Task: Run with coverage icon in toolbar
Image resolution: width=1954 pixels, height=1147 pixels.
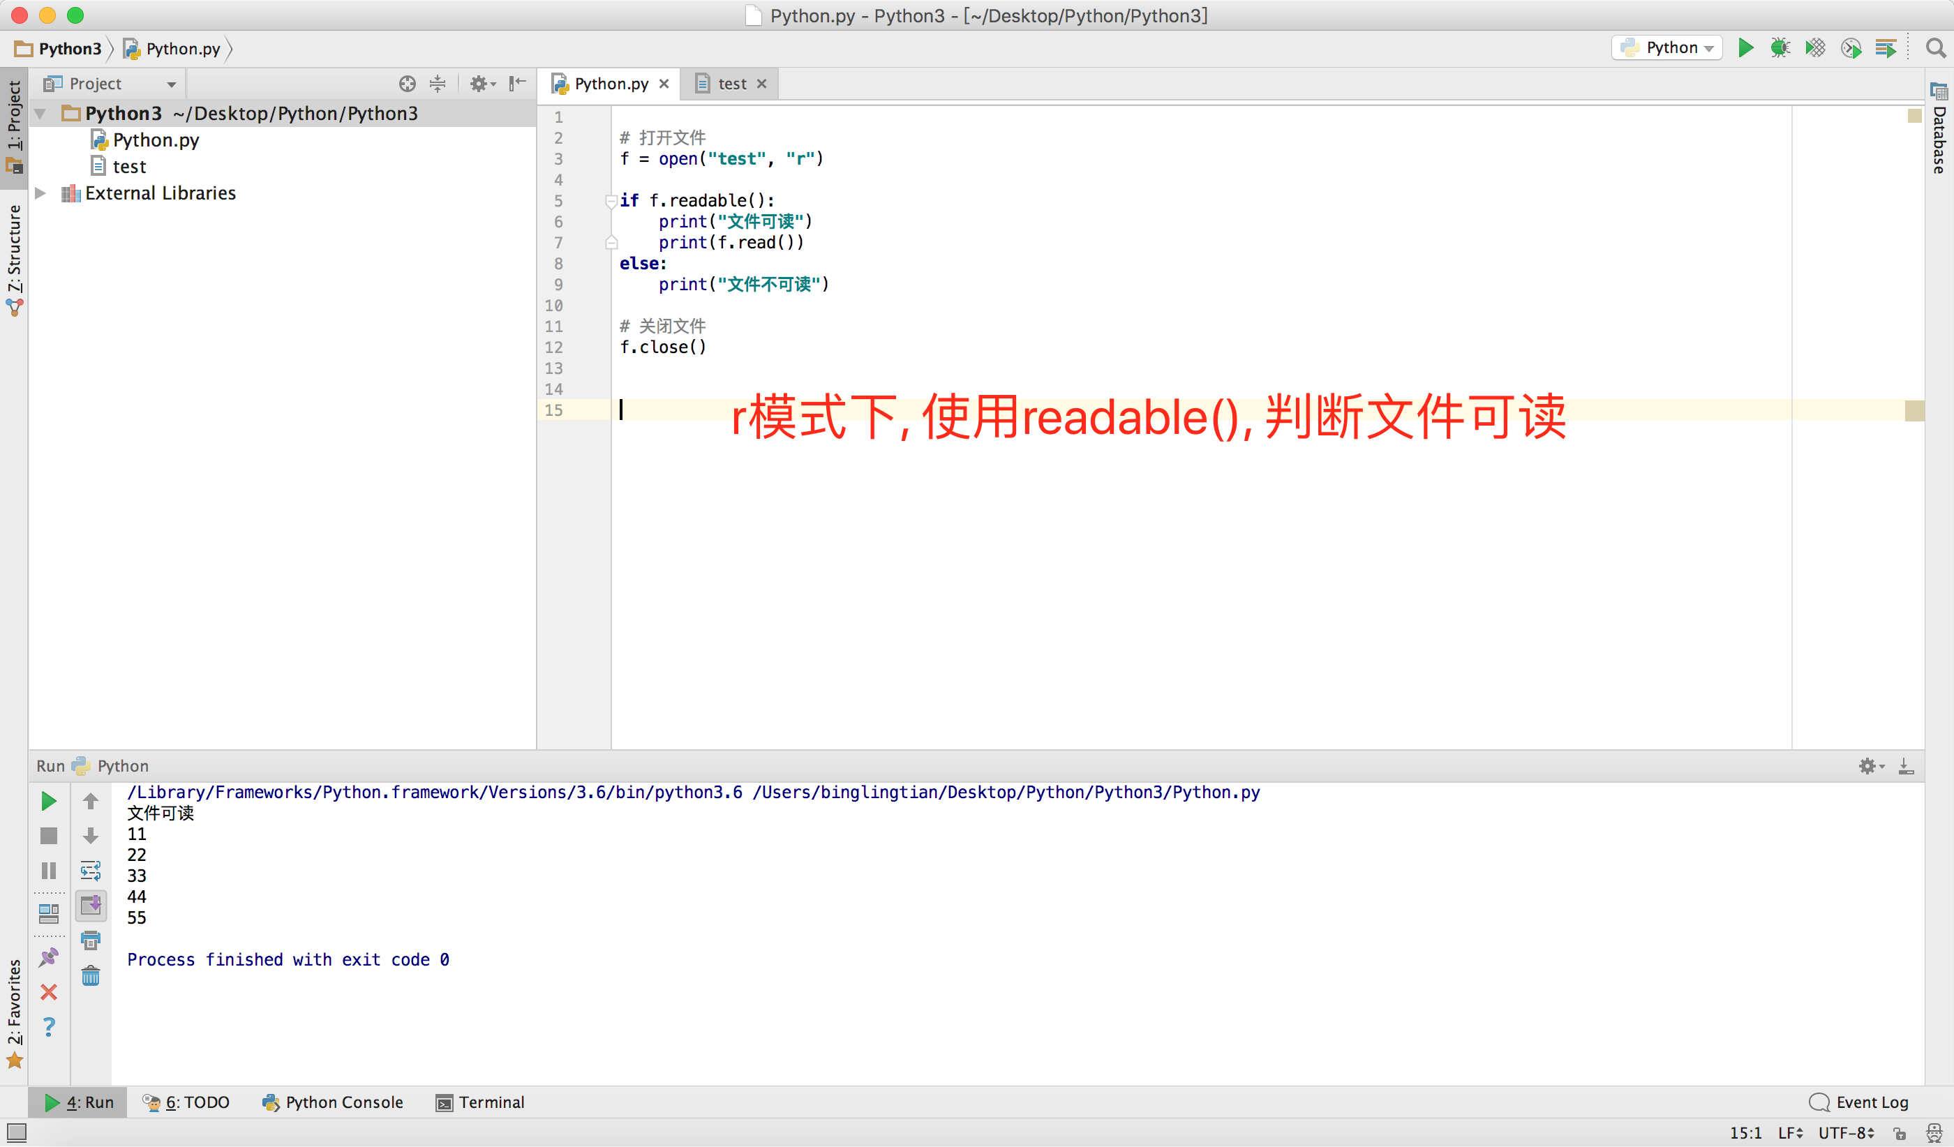Action: click(x=1815, y=48)
